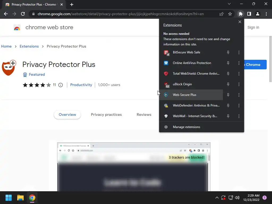Pin the Web Secure Plus extension
Image resolution: width=272 pixels, height=204 pixels.
click(228, 95)
